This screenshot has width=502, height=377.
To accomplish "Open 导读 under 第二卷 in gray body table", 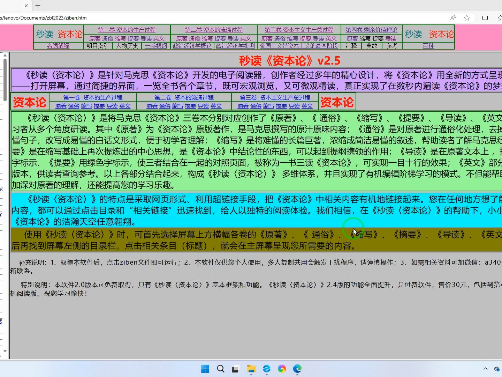I will tap(203, 106).
